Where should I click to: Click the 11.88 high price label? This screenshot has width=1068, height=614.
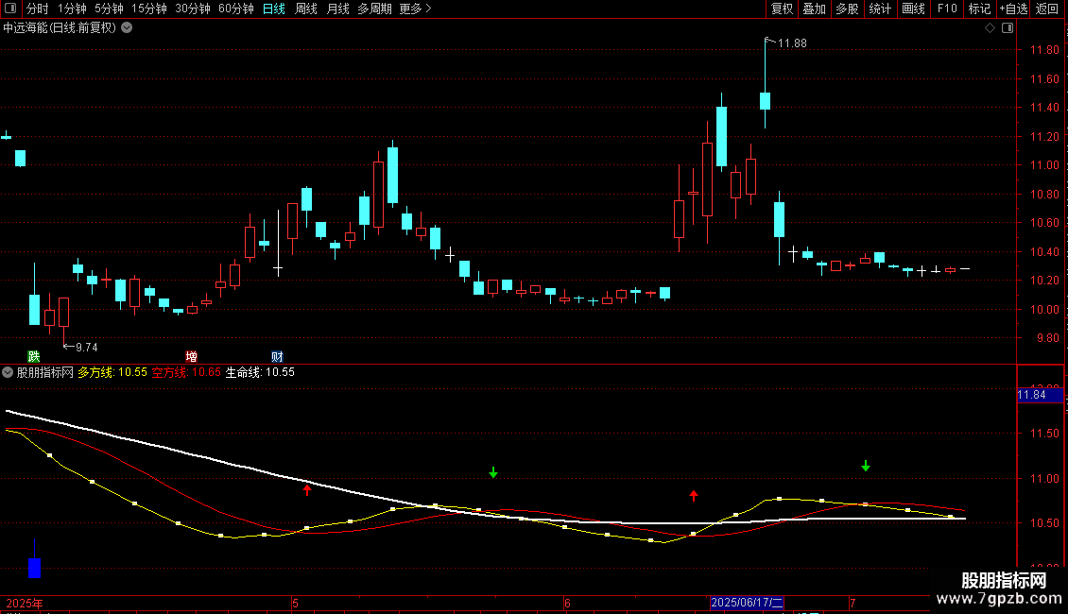click(x=791, y=43)
